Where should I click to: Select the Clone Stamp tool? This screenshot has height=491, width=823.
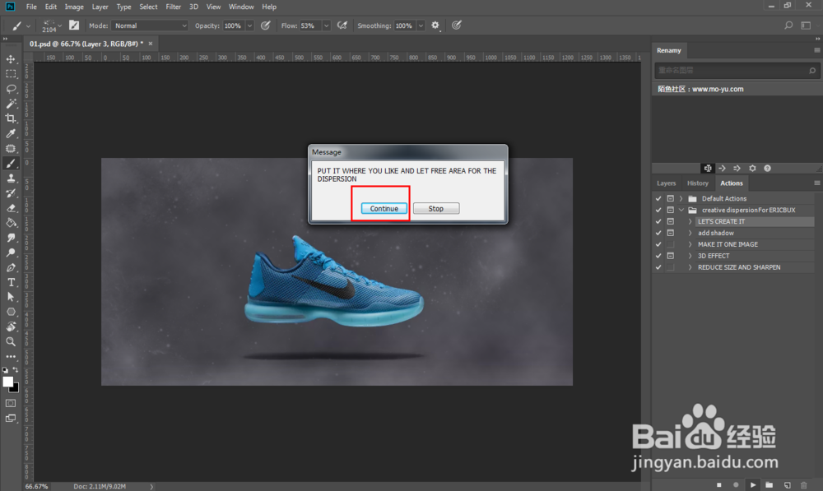coord(11,178)
